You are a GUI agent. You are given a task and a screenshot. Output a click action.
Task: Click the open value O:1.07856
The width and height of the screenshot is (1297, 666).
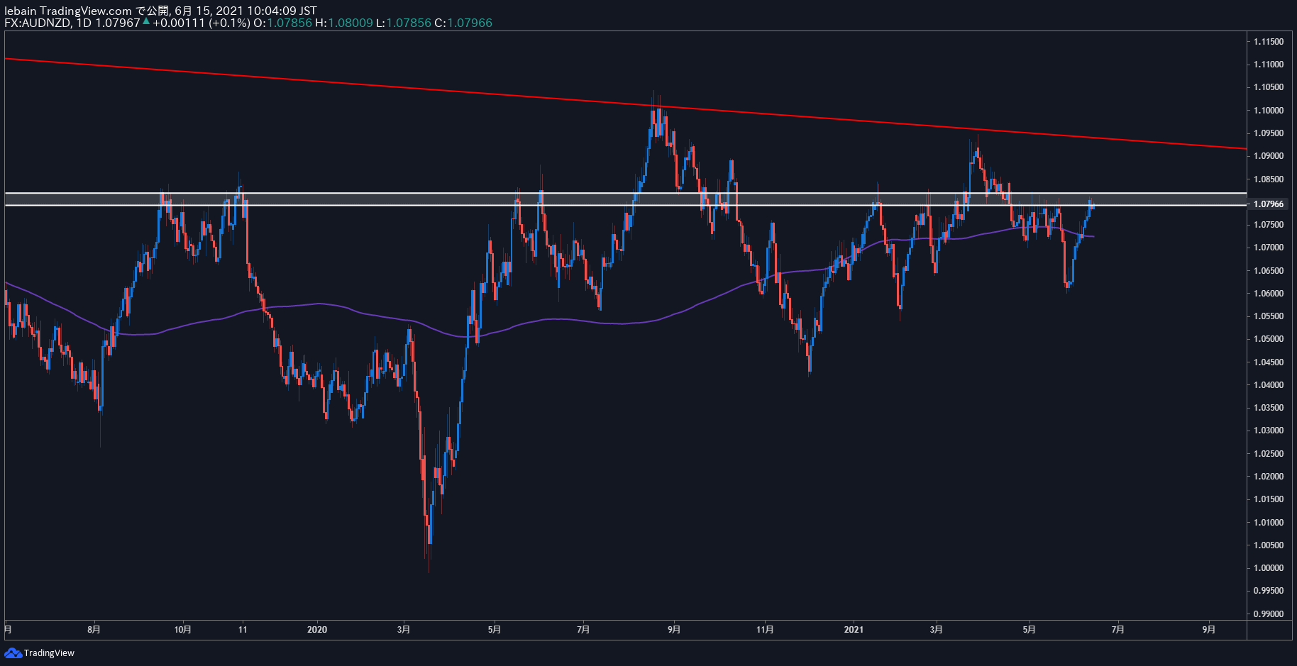tap(282, 23)
